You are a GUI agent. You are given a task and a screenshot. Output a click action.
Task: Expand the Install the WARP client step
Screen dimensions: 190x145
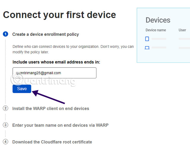(x=50, y=109)
